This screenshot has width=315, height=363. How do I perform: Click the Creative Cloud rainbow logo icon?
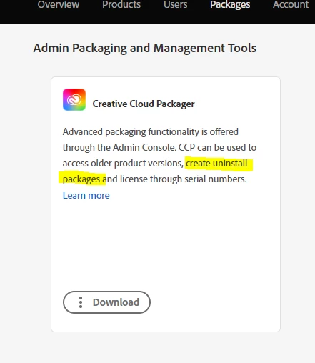pyautogui.click(x=74, y=99)
